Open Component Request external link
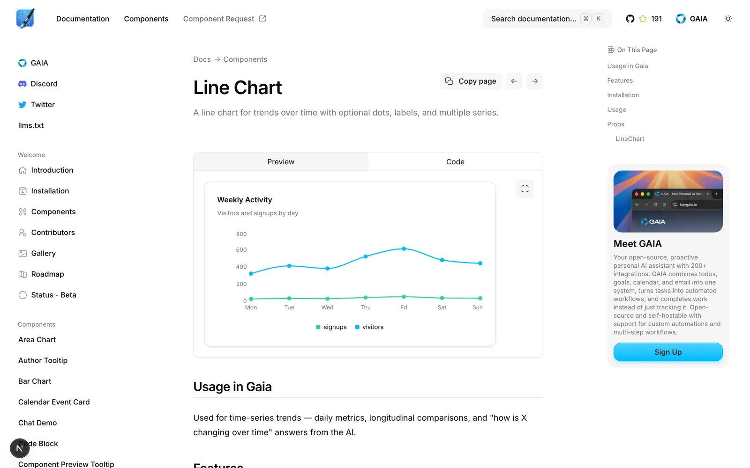 coord(225,19)
